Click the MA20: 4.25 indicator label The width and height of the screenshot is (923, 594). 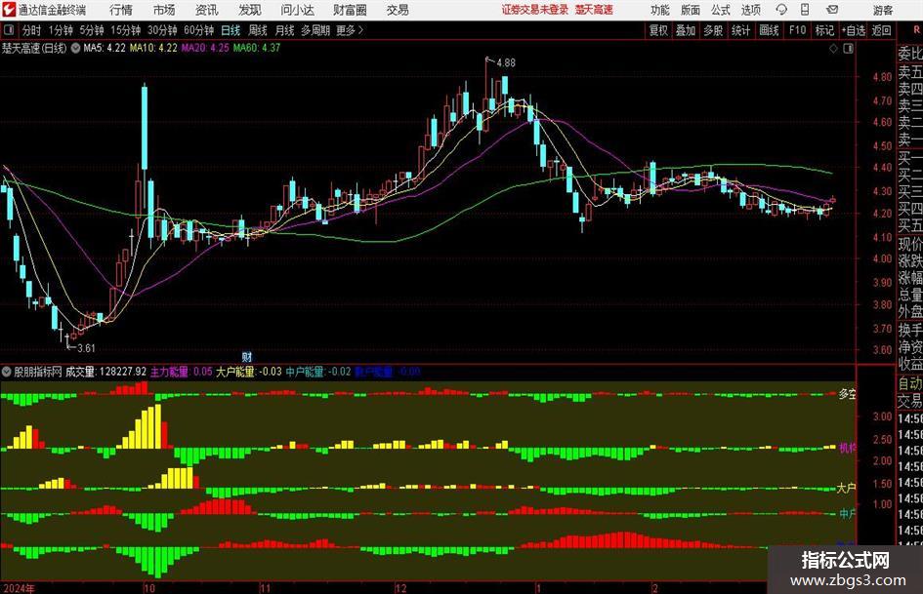point(205,48)
